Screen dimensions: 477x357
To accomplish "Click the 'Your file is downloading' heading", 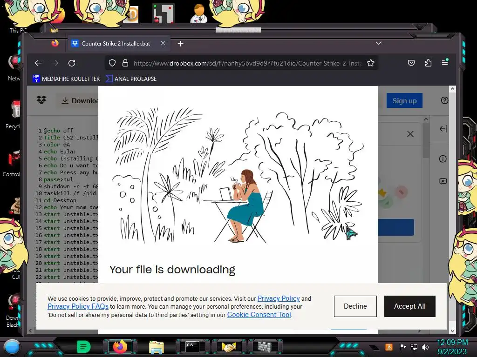I will click(172, 270).
